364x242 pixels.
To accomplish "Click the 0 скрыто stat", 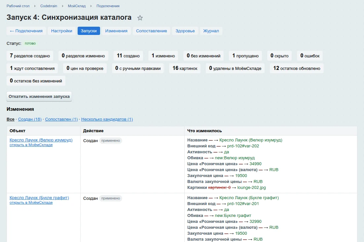I will tap(279, 56).
